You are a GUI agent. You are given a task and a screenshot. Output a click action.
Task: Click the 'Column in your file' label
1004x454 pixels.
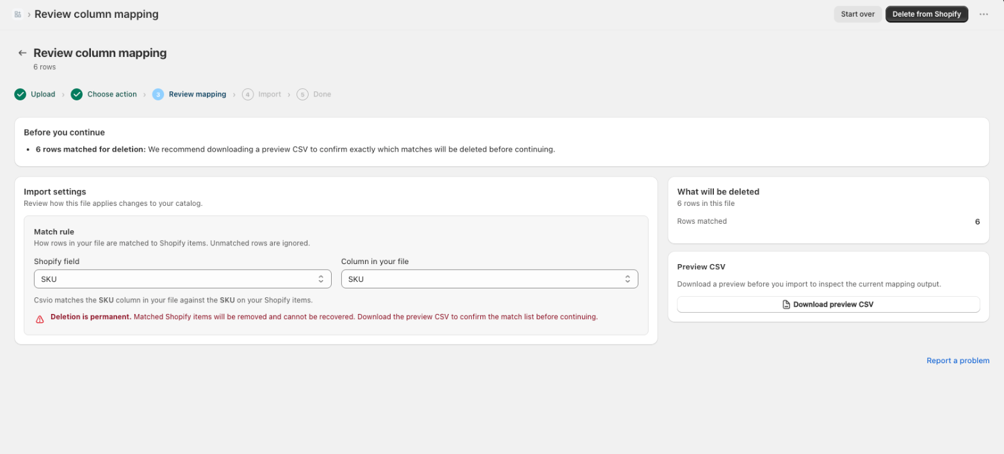click(375, 262)
